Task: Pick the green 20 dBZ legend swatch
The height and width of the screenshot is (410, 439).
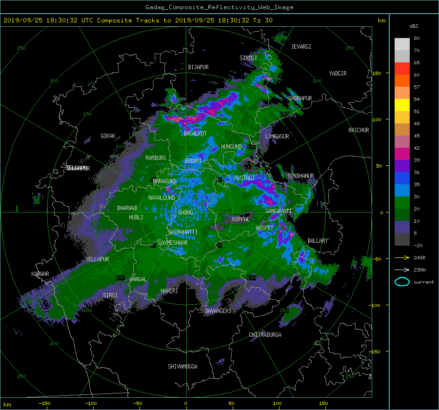Action: click(x=402, y=203)
